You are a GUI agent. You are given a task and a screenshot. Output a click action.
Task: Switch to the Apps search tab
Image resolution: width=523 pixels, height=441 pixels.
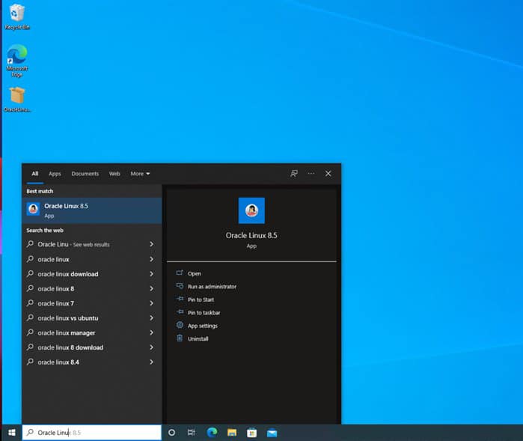[x=55, y=174]
